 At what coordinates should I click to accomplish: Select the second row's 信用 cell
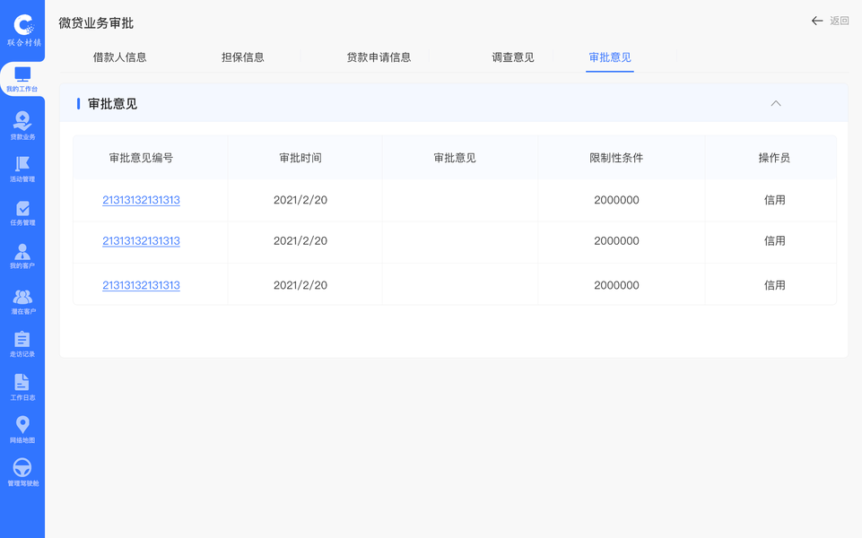point(775,240)
